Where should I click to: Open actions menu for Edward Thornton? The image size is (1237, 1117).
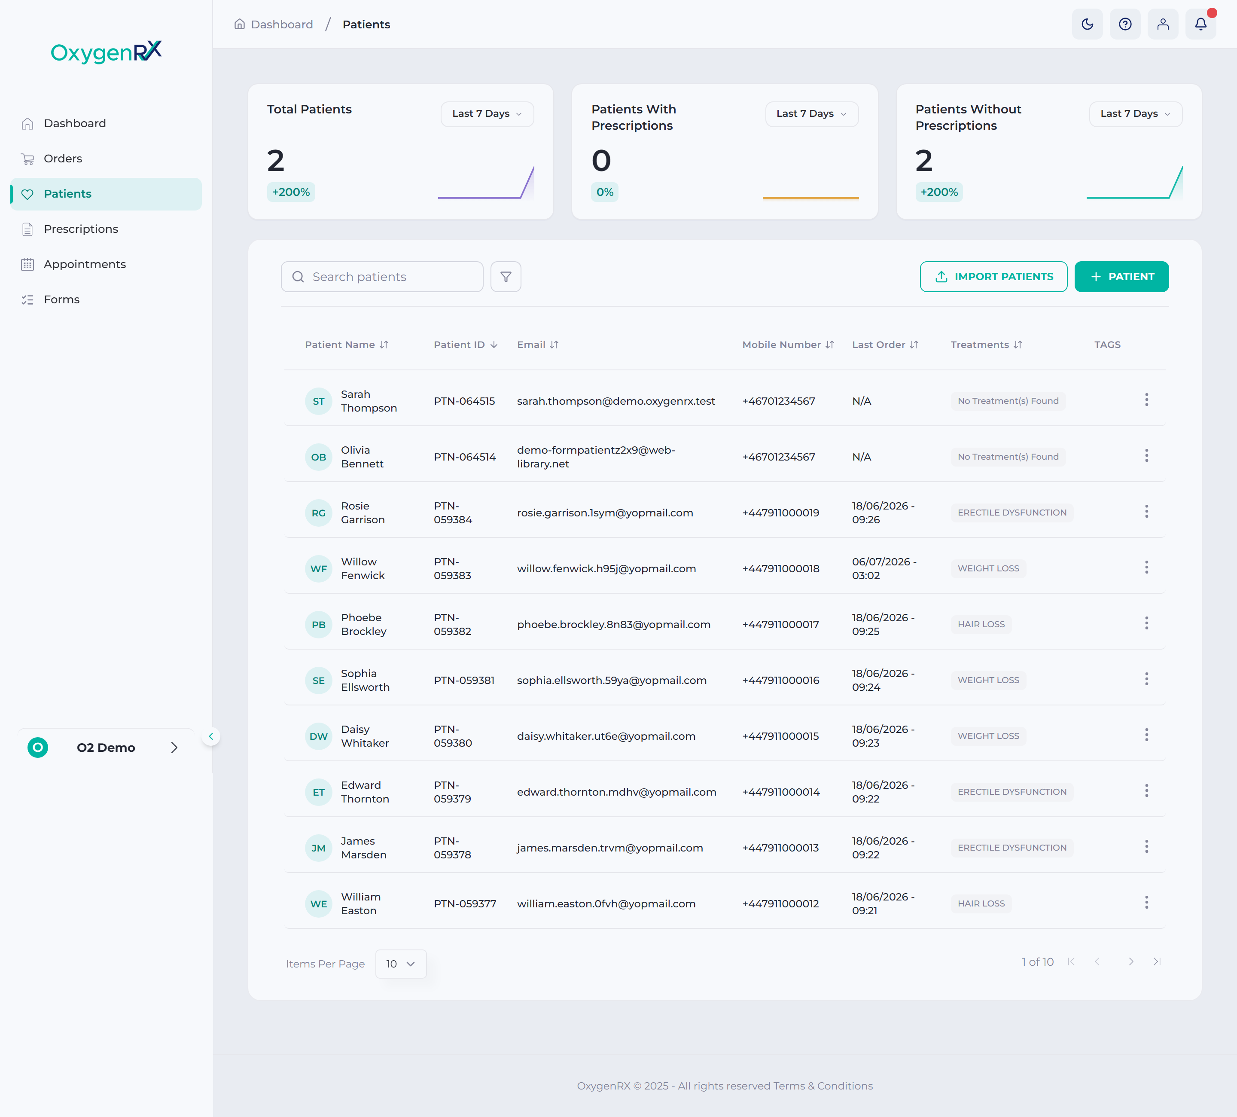[1146, 791]
